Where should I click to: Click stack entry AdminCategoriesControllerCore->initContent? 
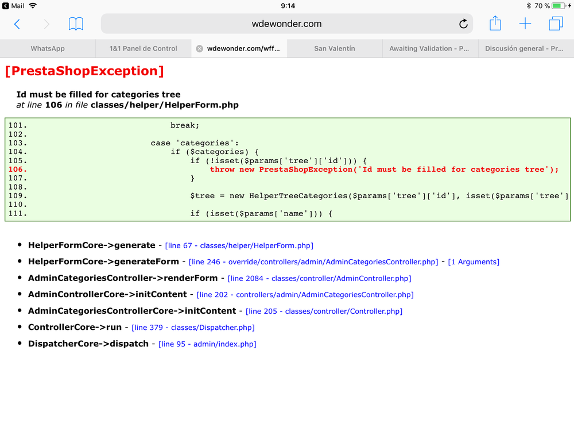(132, 311)
